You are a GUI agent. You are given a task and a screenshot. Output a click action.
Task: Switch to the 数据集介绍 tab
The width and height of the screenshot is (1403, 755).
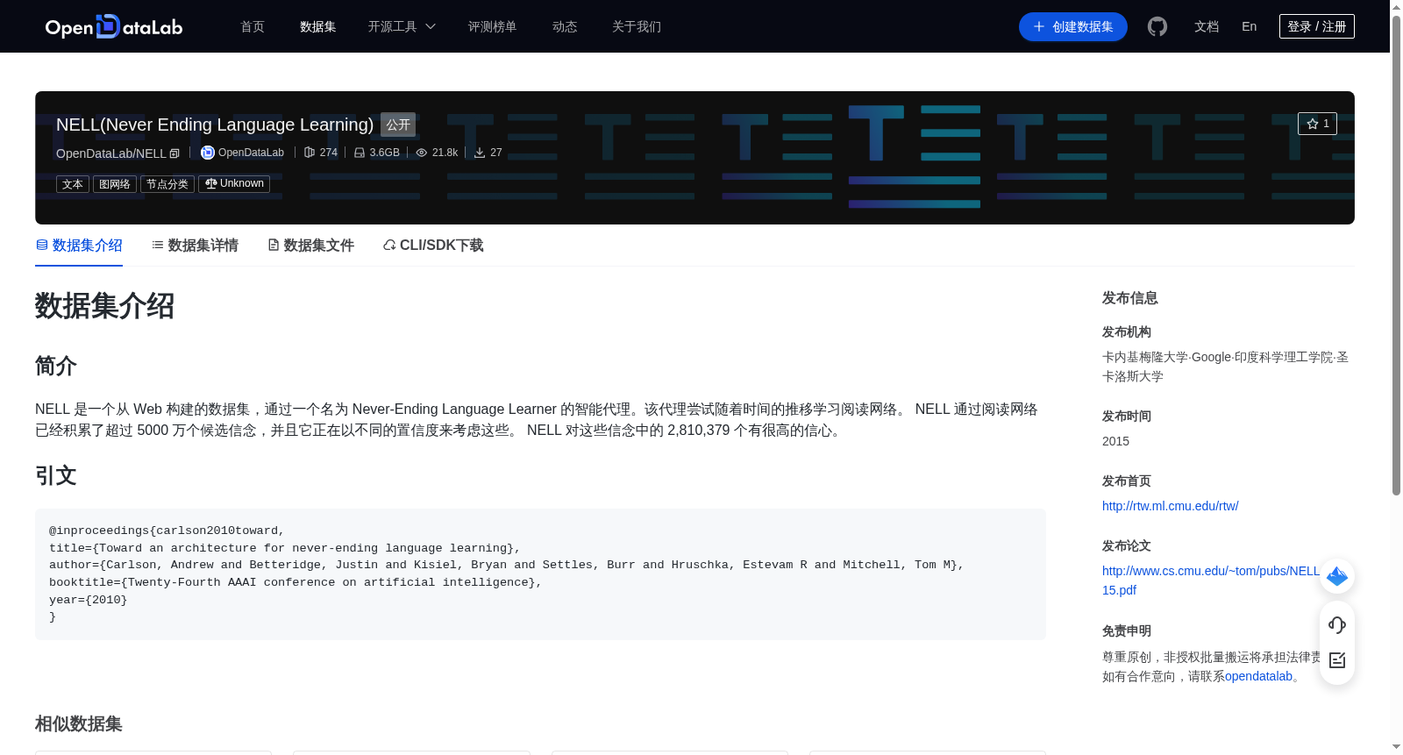[x=79, y=246]
